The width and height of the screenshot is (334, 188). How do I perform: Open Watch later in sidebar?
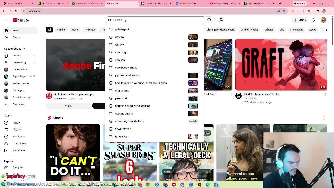pos(20,136)
